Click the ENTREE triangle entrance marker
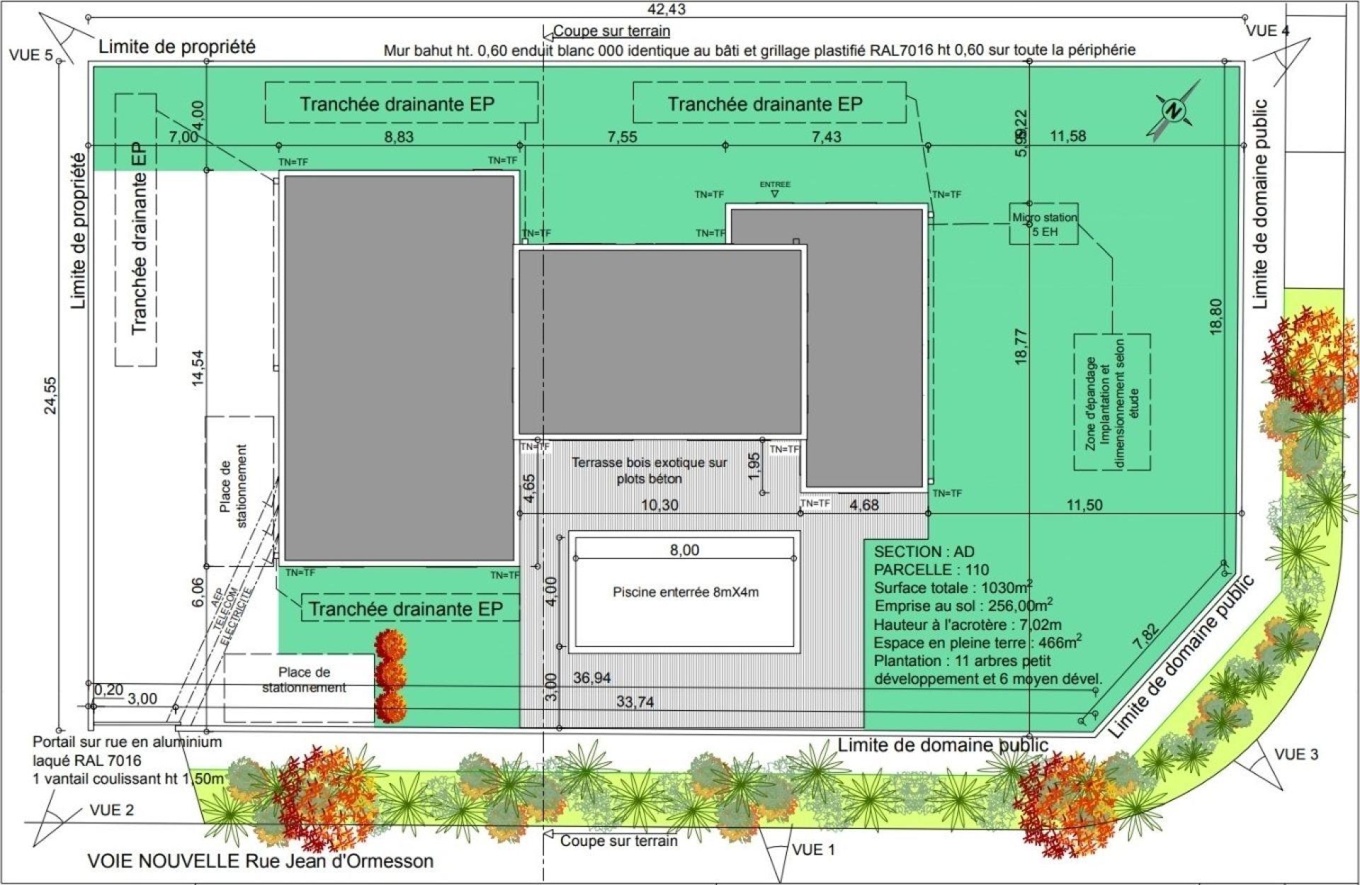The height and width of the screenshot is (885, 1360). pyautogui.click(x=774, y=193)
